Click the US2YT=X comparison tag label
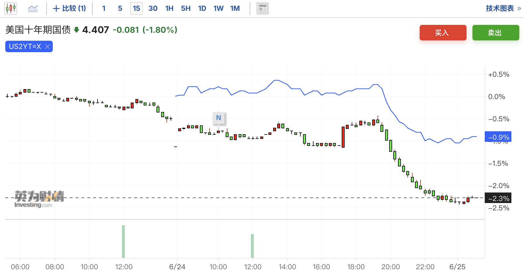The height and width of the screenshot is (276, 524). click(x=25, y=47)
